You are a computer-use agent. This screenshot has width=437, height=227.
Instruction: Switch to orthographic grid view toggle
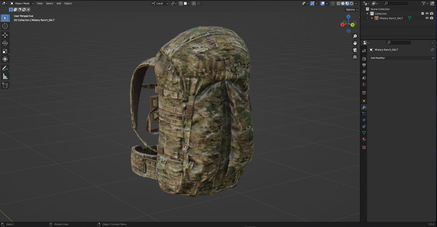pyautogui.click(x=355, y=57)
